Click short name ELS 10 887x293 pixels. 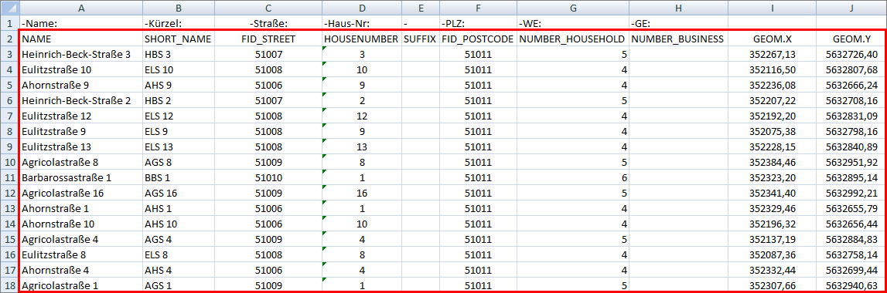tap(178, 70)
